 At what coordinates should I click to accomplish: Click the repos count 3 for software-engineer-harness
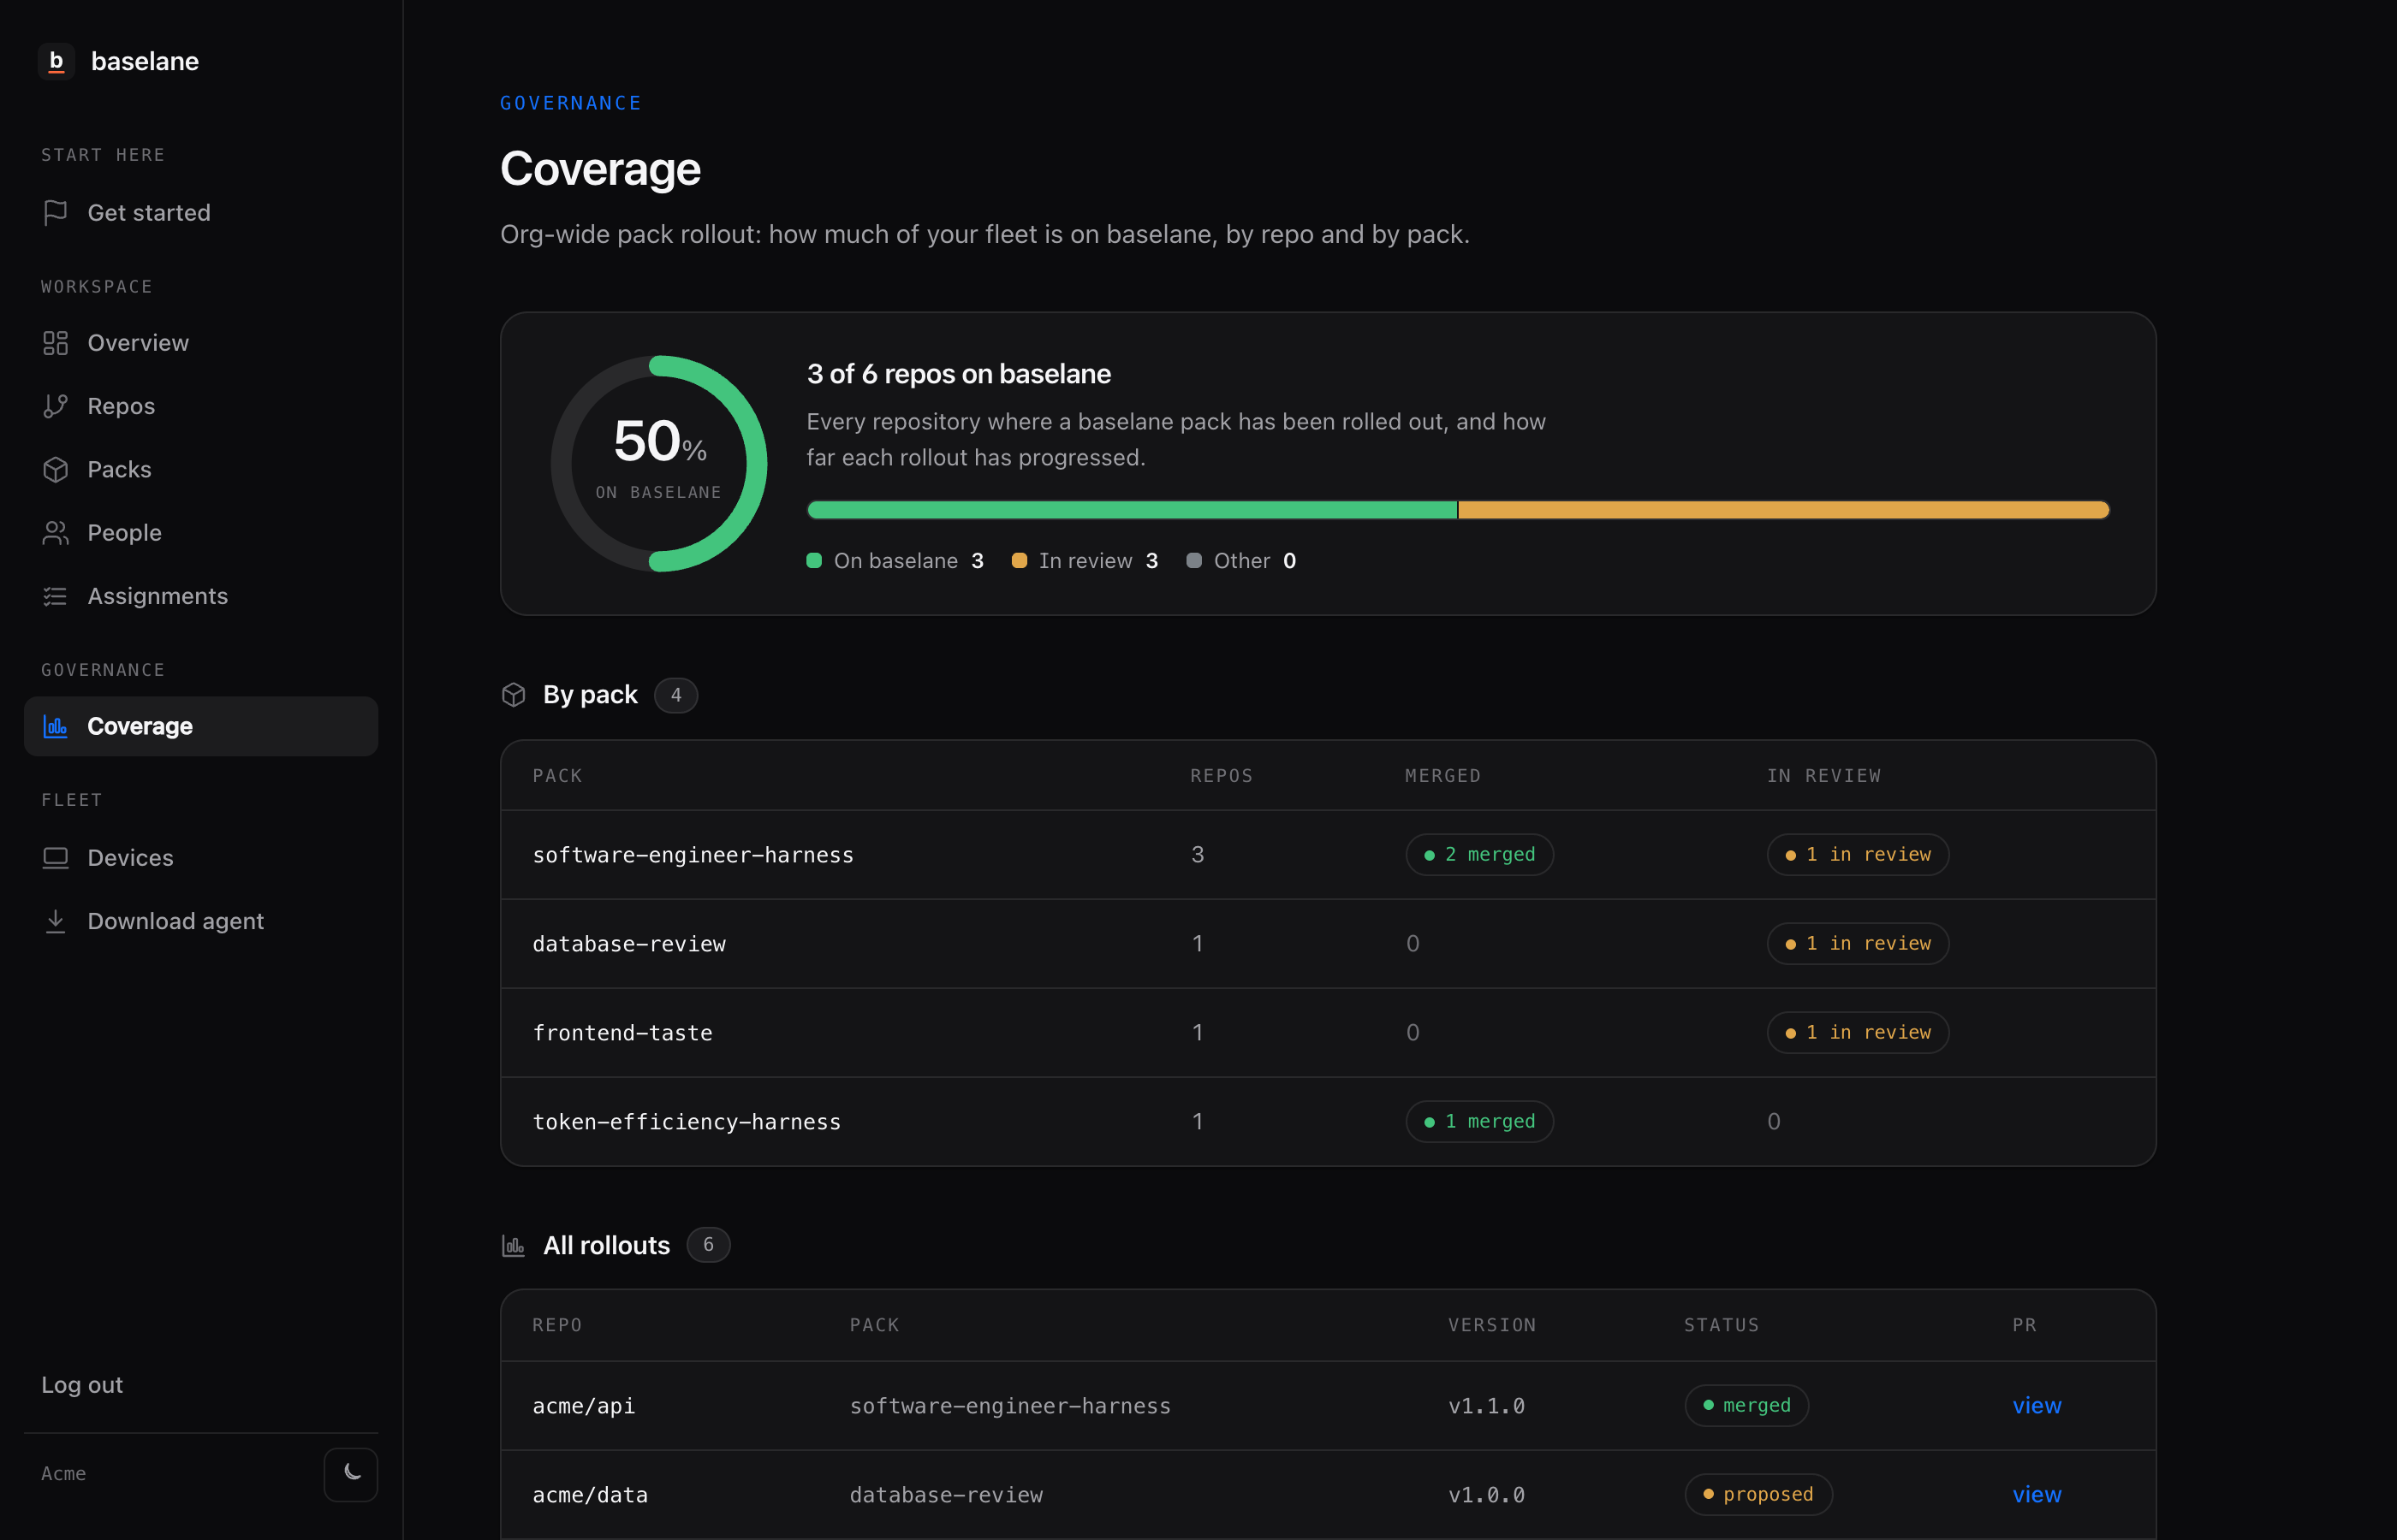1198,855
